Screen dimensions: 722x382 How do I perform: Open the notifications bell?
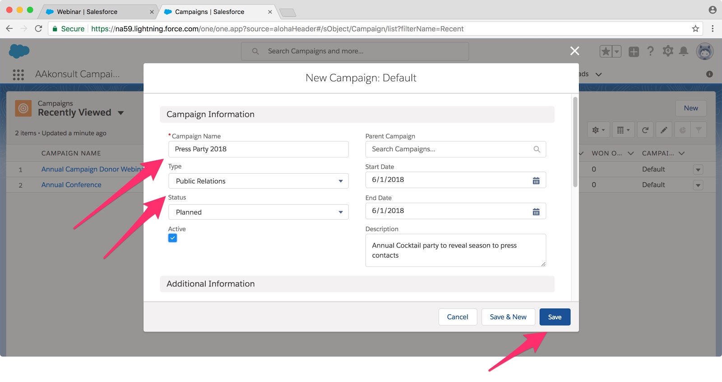(x=684, y=51)
